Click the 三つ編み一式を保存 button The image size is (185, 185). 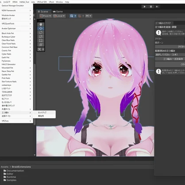(x=170, y=59)
